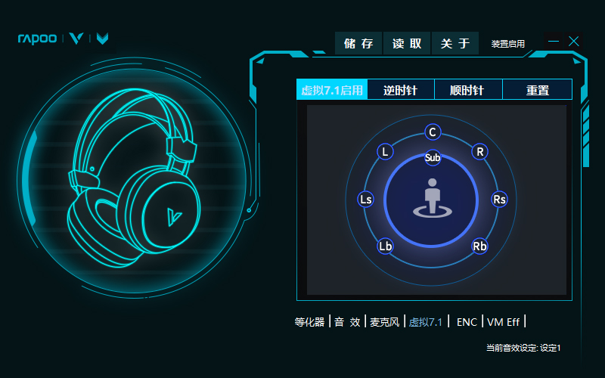
Task: Click the 读取 load button
Action: point(407,43)
